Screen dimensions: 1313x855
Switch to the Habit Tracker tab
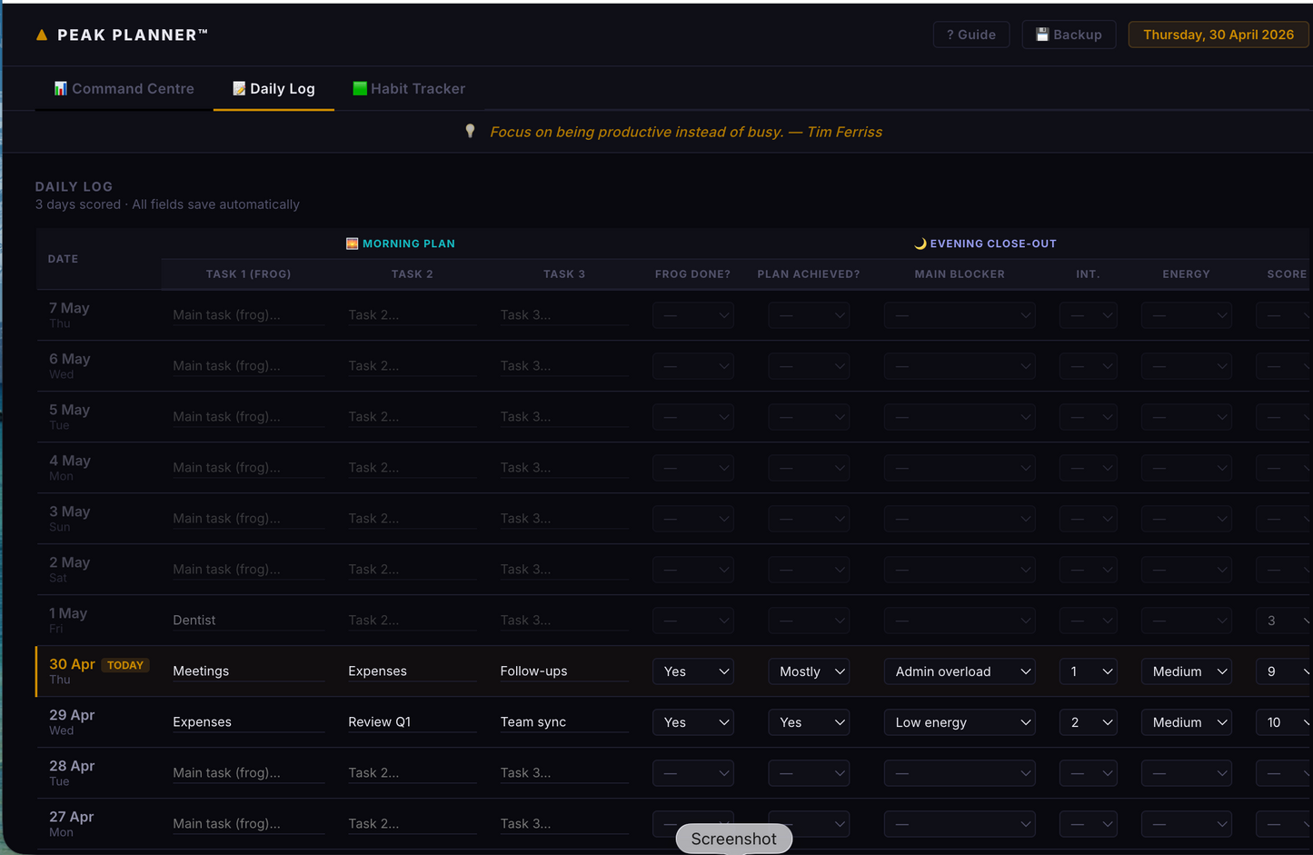tap(409, 88)
